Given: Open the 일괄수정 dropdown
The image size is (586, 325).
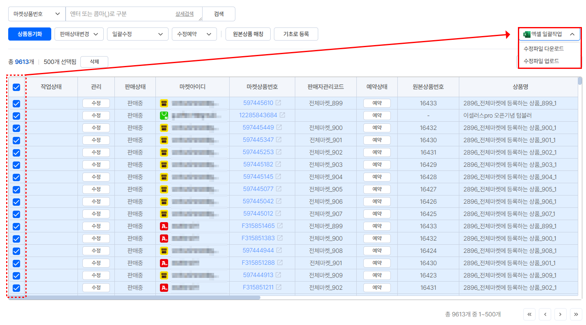Looking at the screenshot, I should 138,34.
